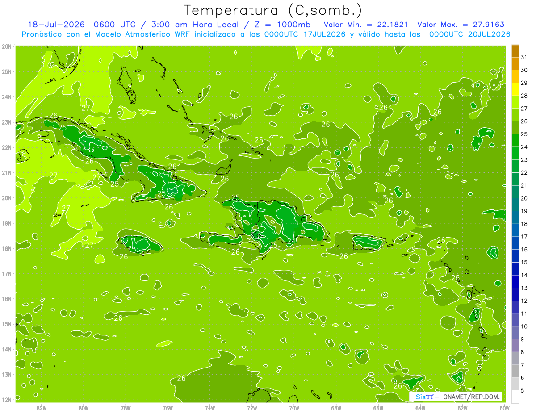Click the 26N latitude axis label
Viewport: 536px width, 414px height.
point(7,46)
